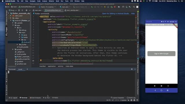
Task: Open macOS Spotlight search in menu bar
Action: (179, 1)
